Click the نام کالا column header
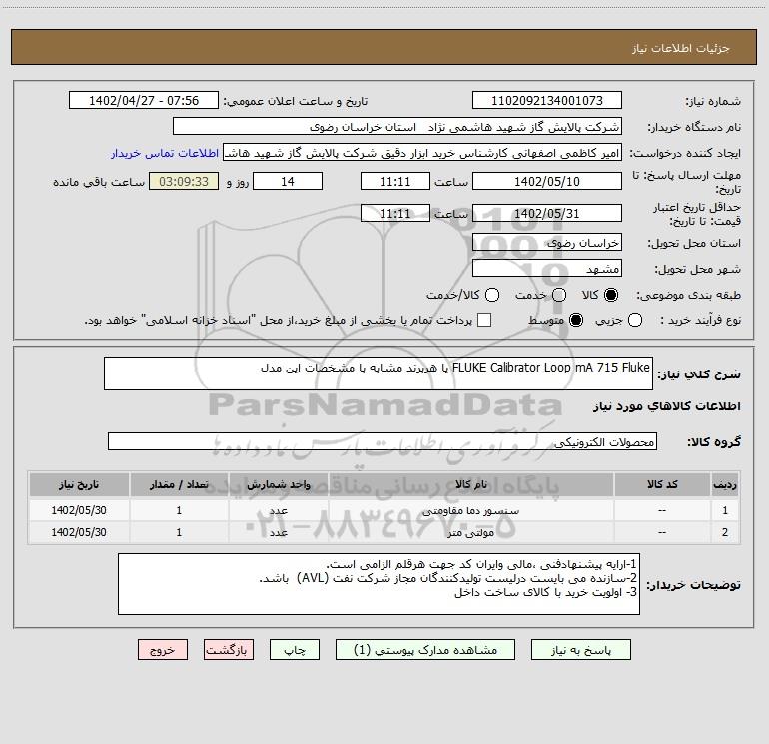The image size is (769, 744). point(470,484)
